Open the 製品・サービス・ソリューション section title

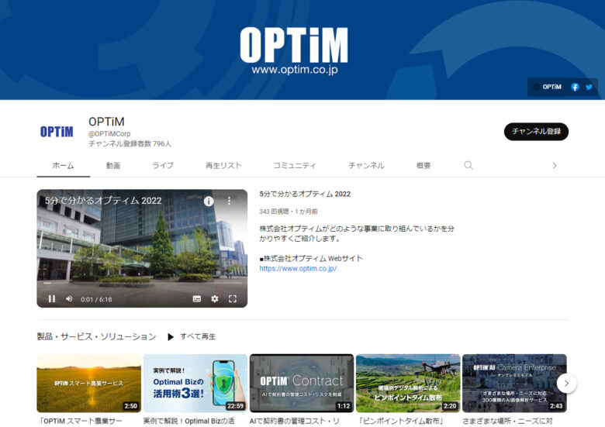point(96,337)
